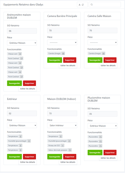Open Pièce dropdown for Anémomètre maison DUBLEM

[22, 43]
